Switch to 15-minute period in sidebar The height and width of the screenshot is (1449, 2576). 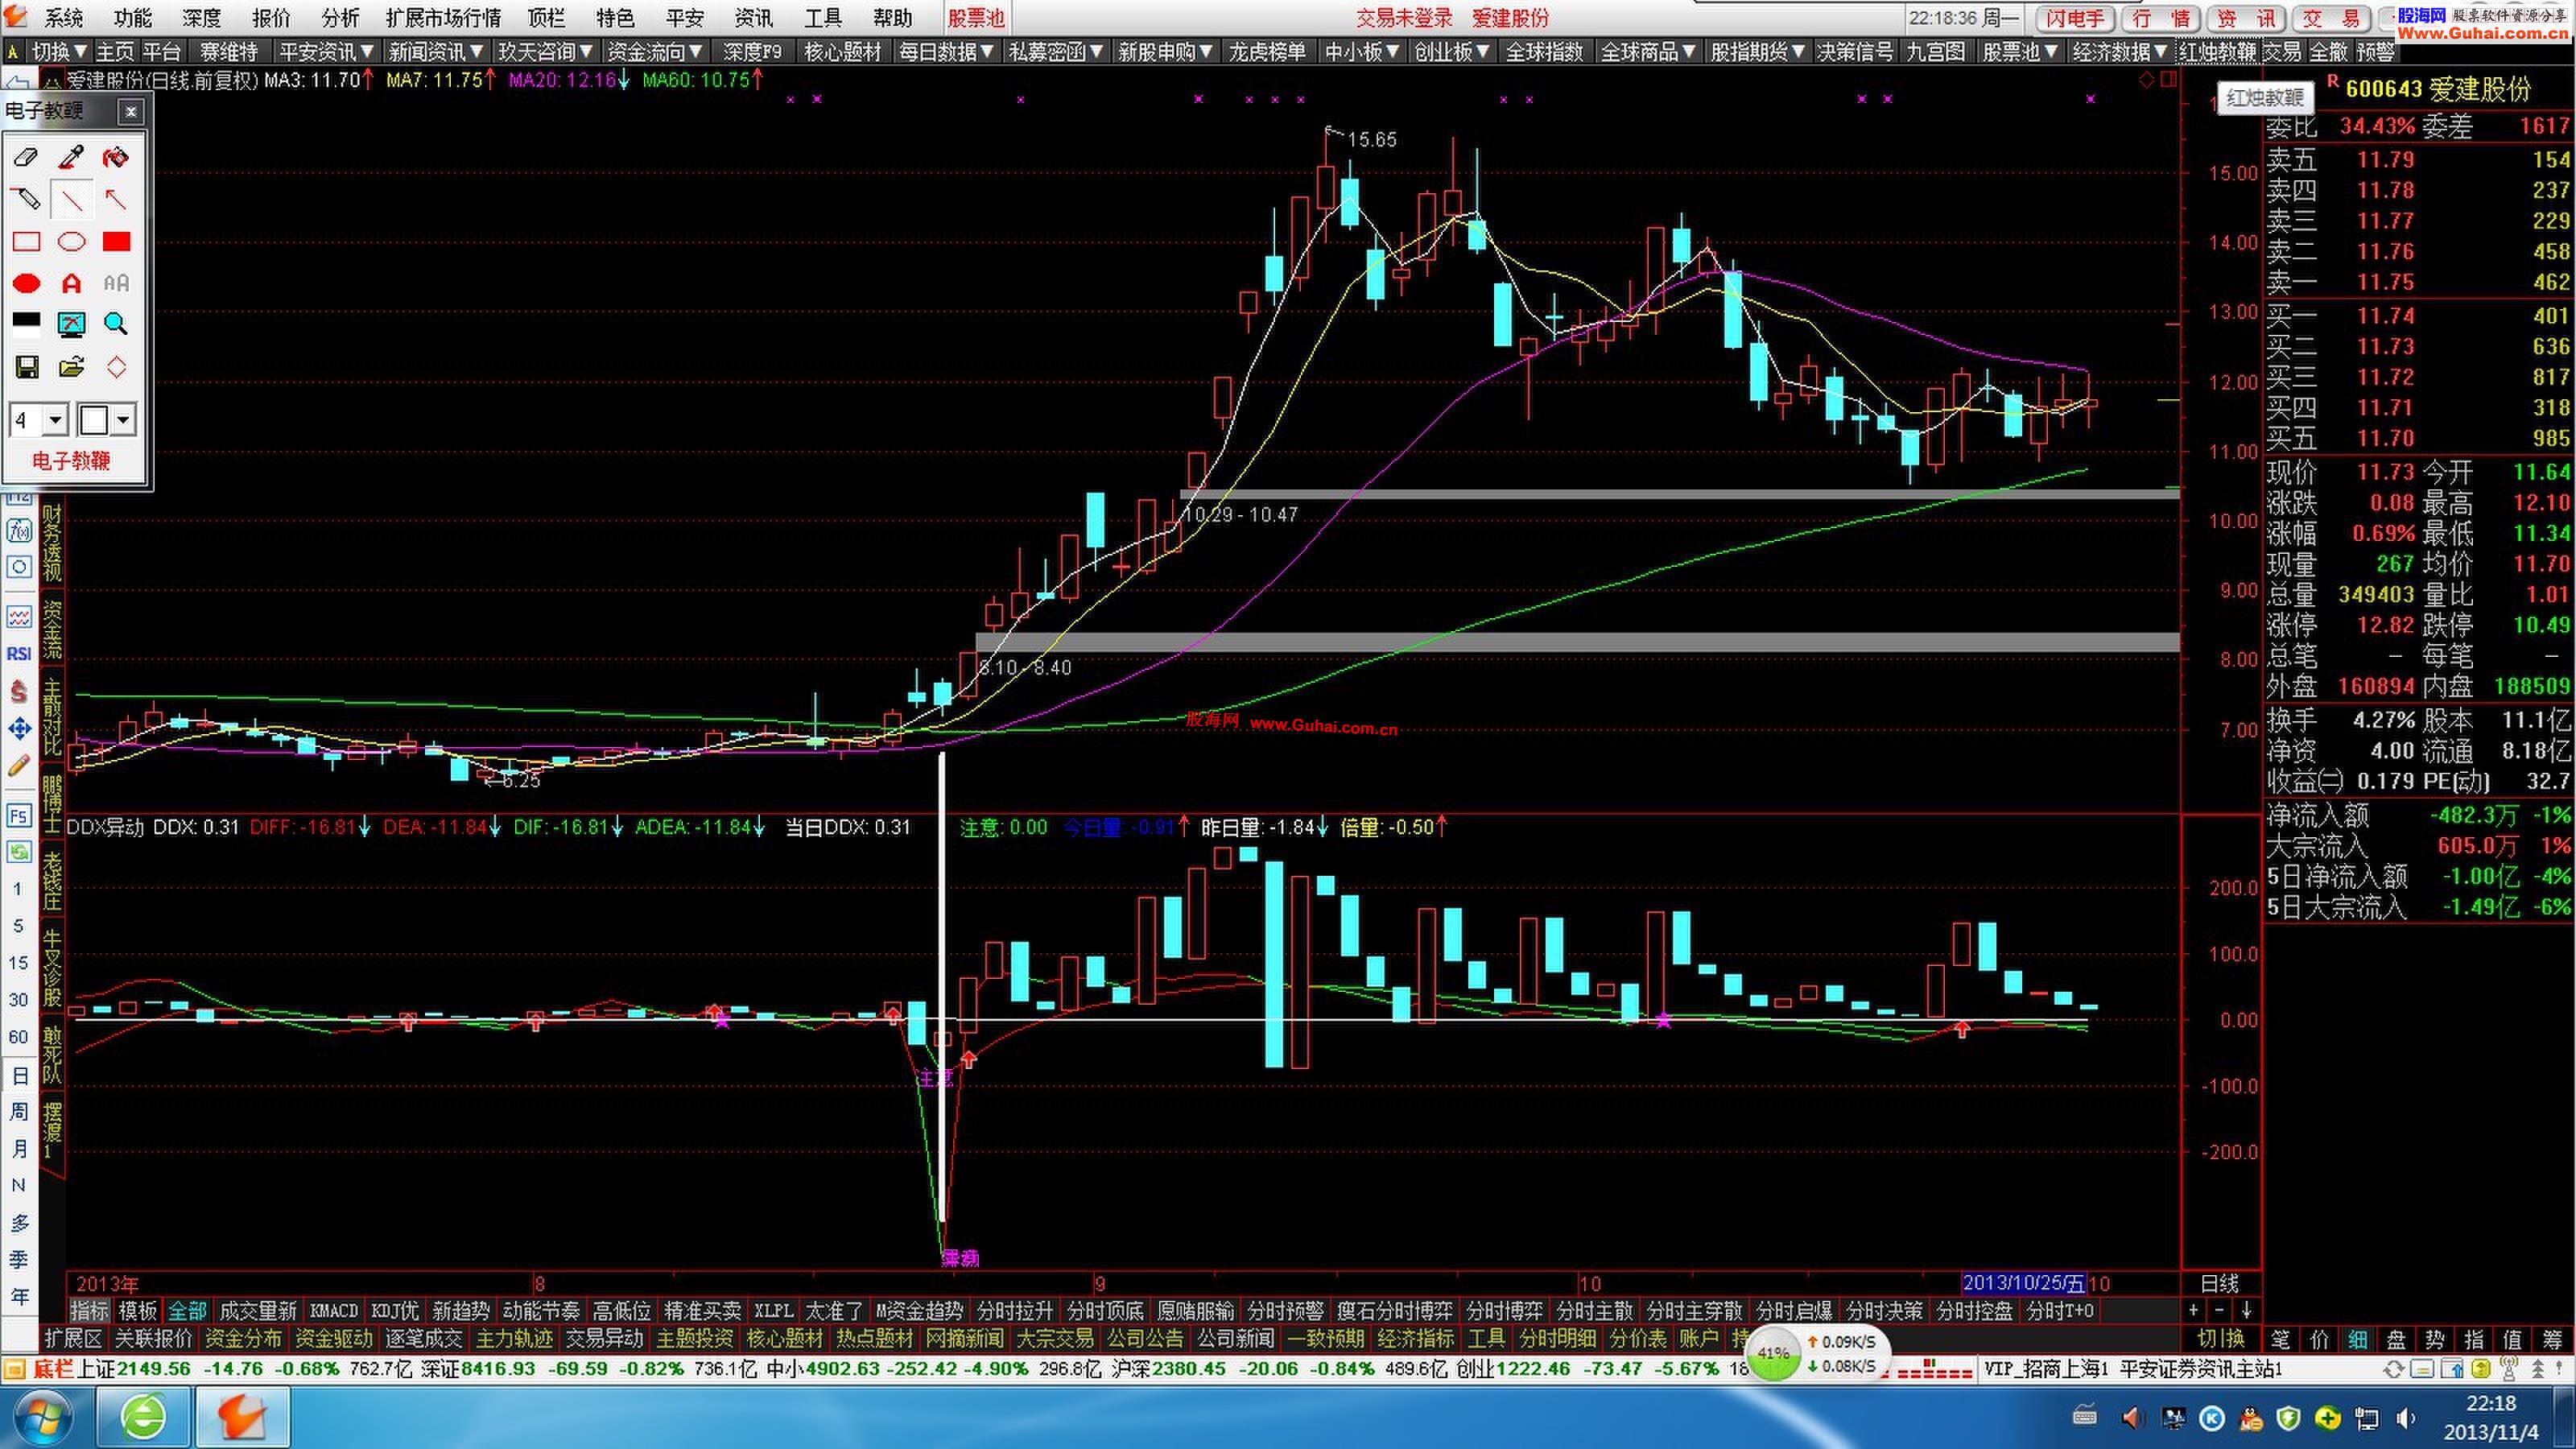click(x=18, y=962)
